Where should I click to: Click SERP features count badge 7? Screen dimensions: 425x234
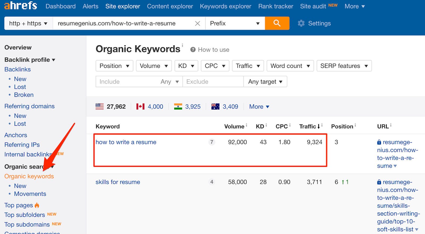pos(212,142)
